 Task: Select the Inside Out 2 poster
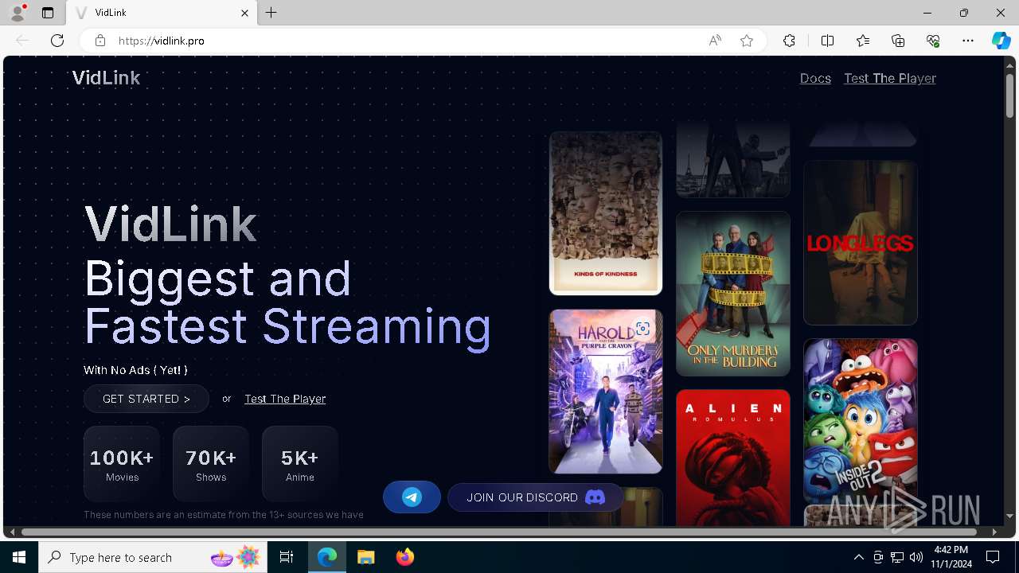click(861, 421)
